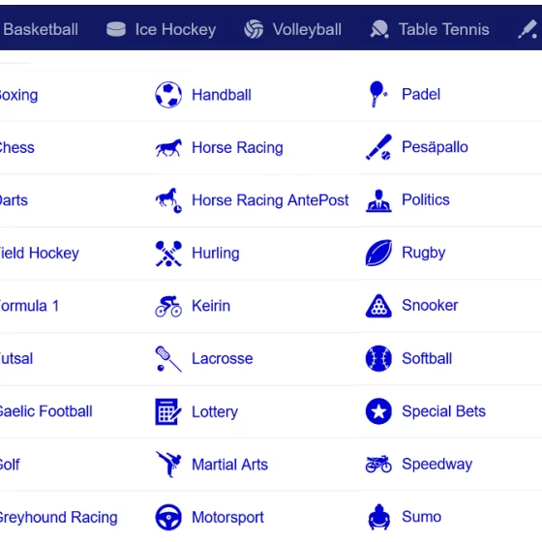Screen dimensions: 542x542
Task: Select the Martial Arts kicking figure icon
Action: pos(168,465)
